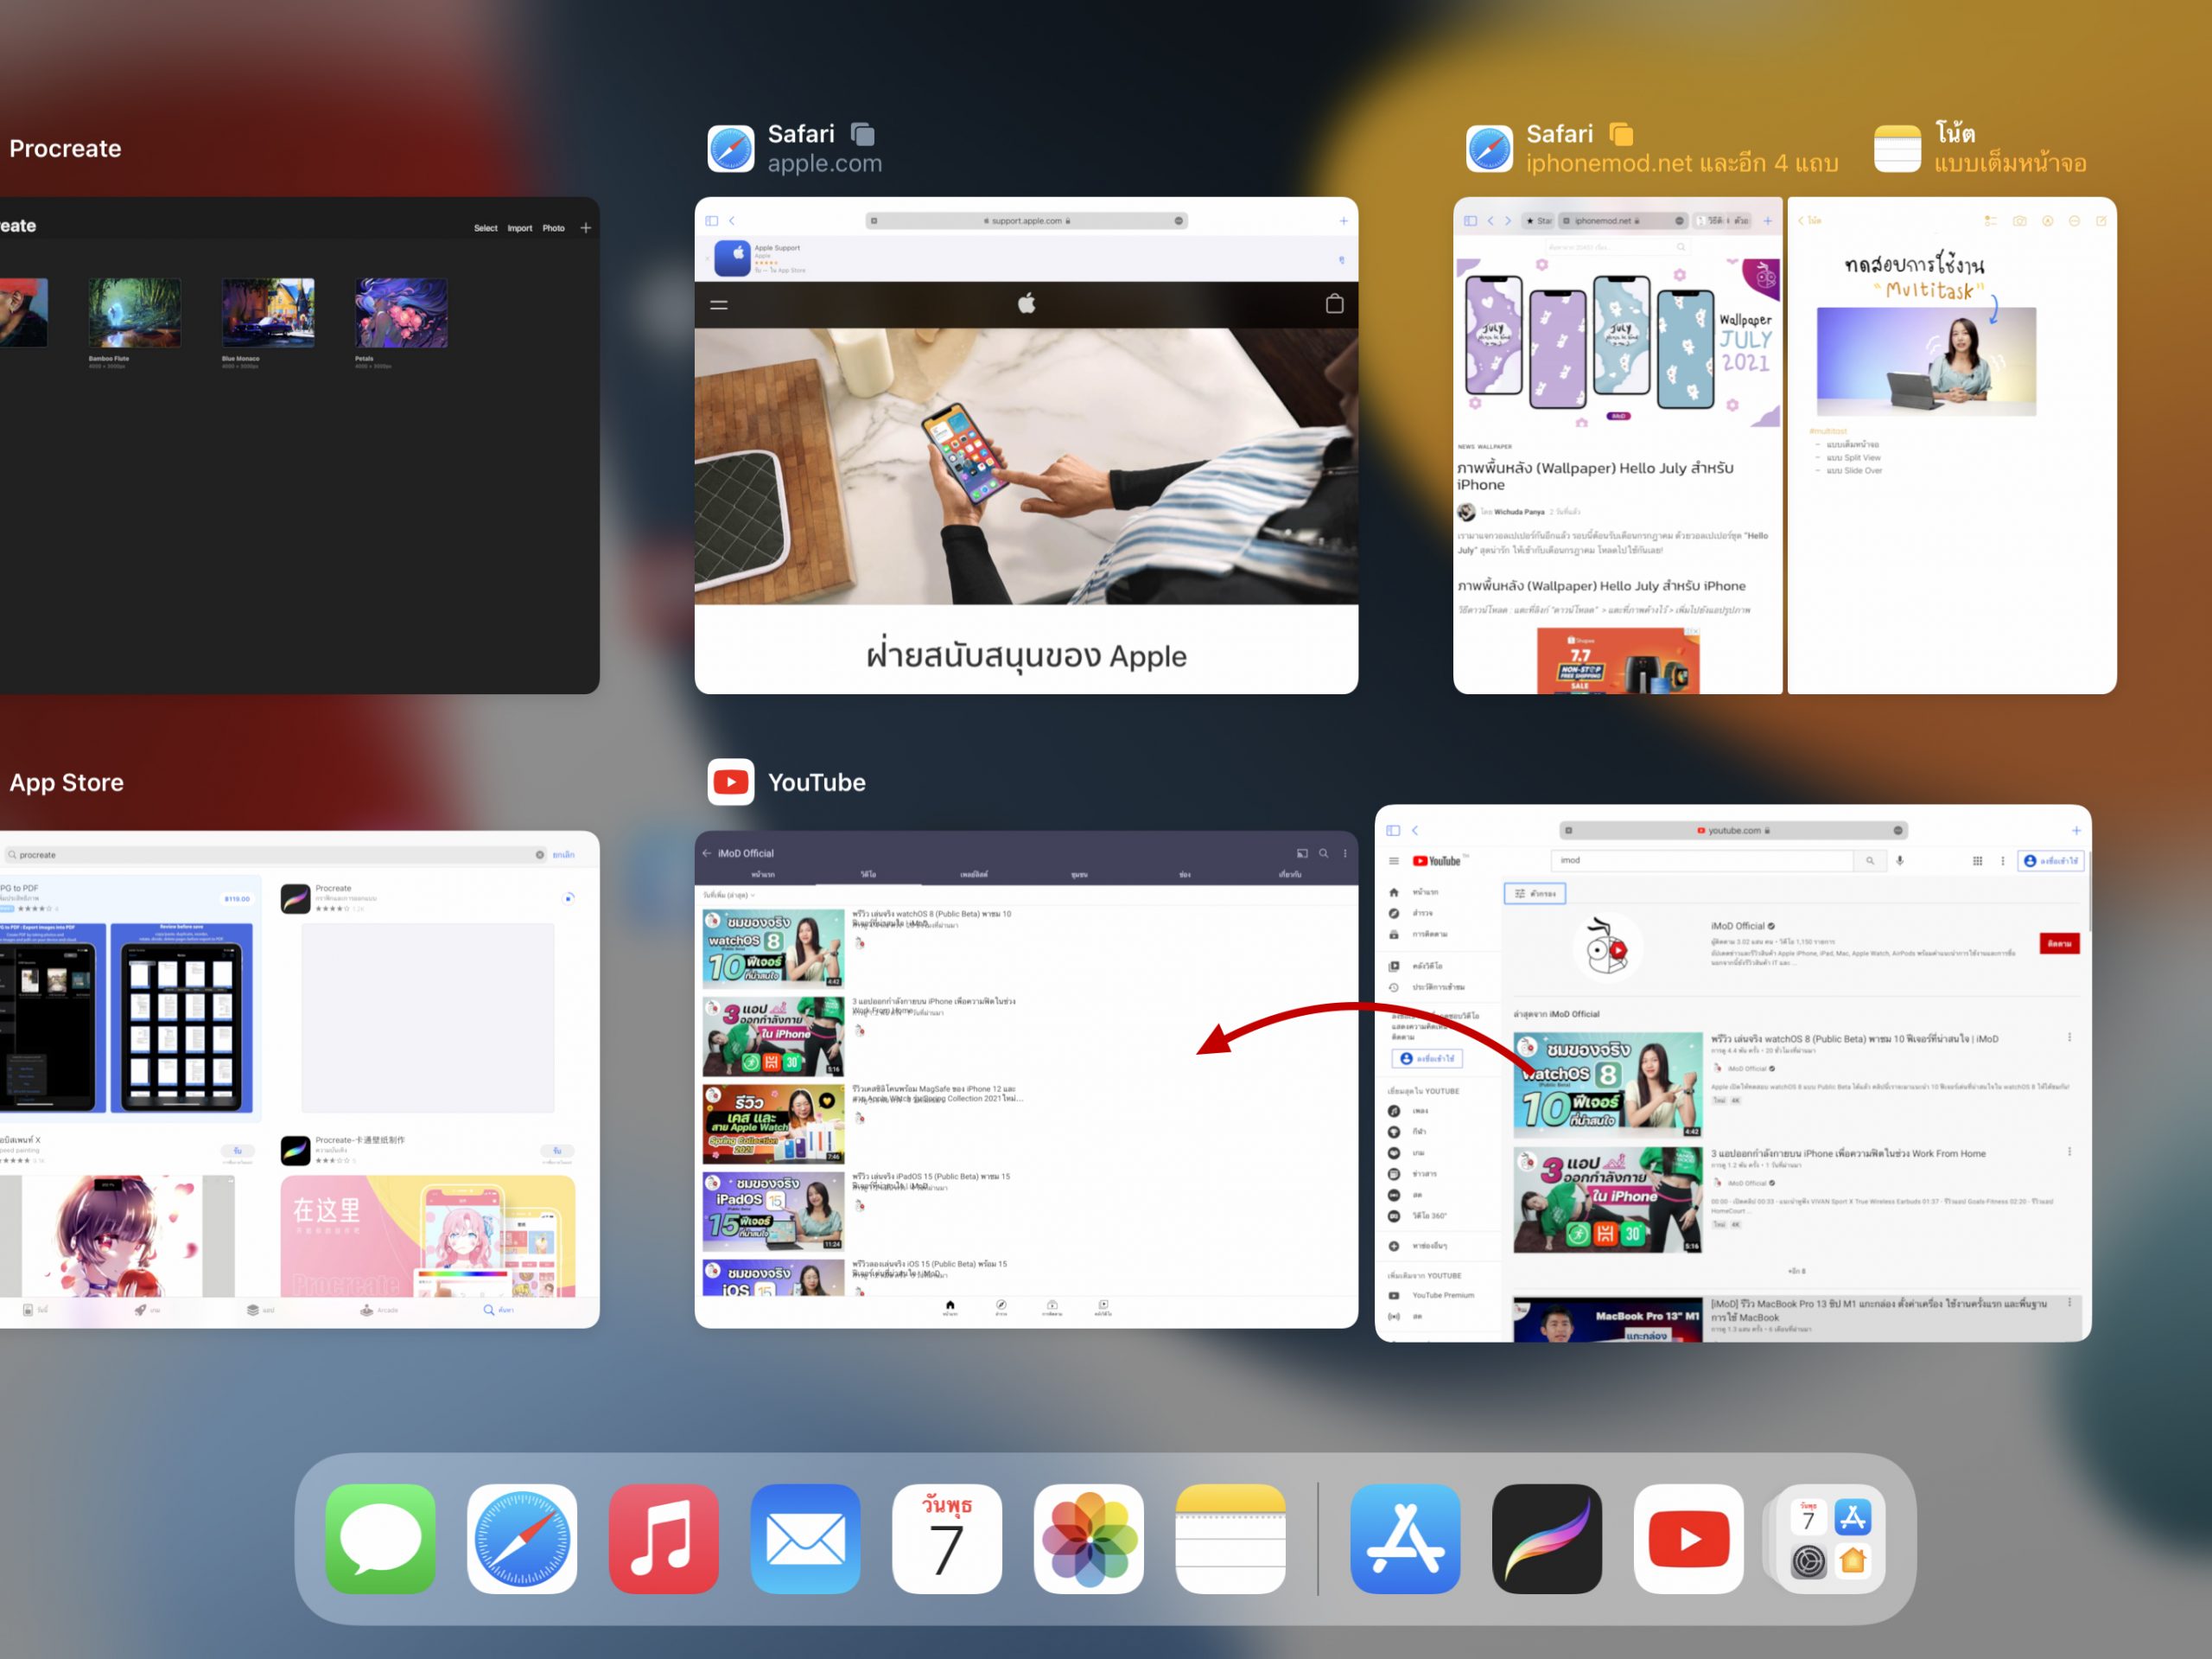
Task: Open App Library folder in dock
Action: click(x=1830, y=1539)
